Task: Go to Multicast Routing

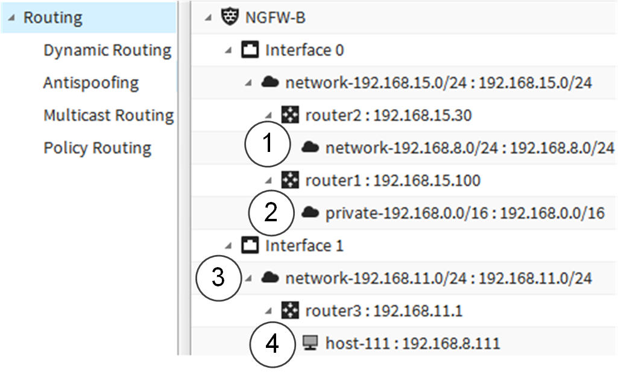Action: pos(109,115)
